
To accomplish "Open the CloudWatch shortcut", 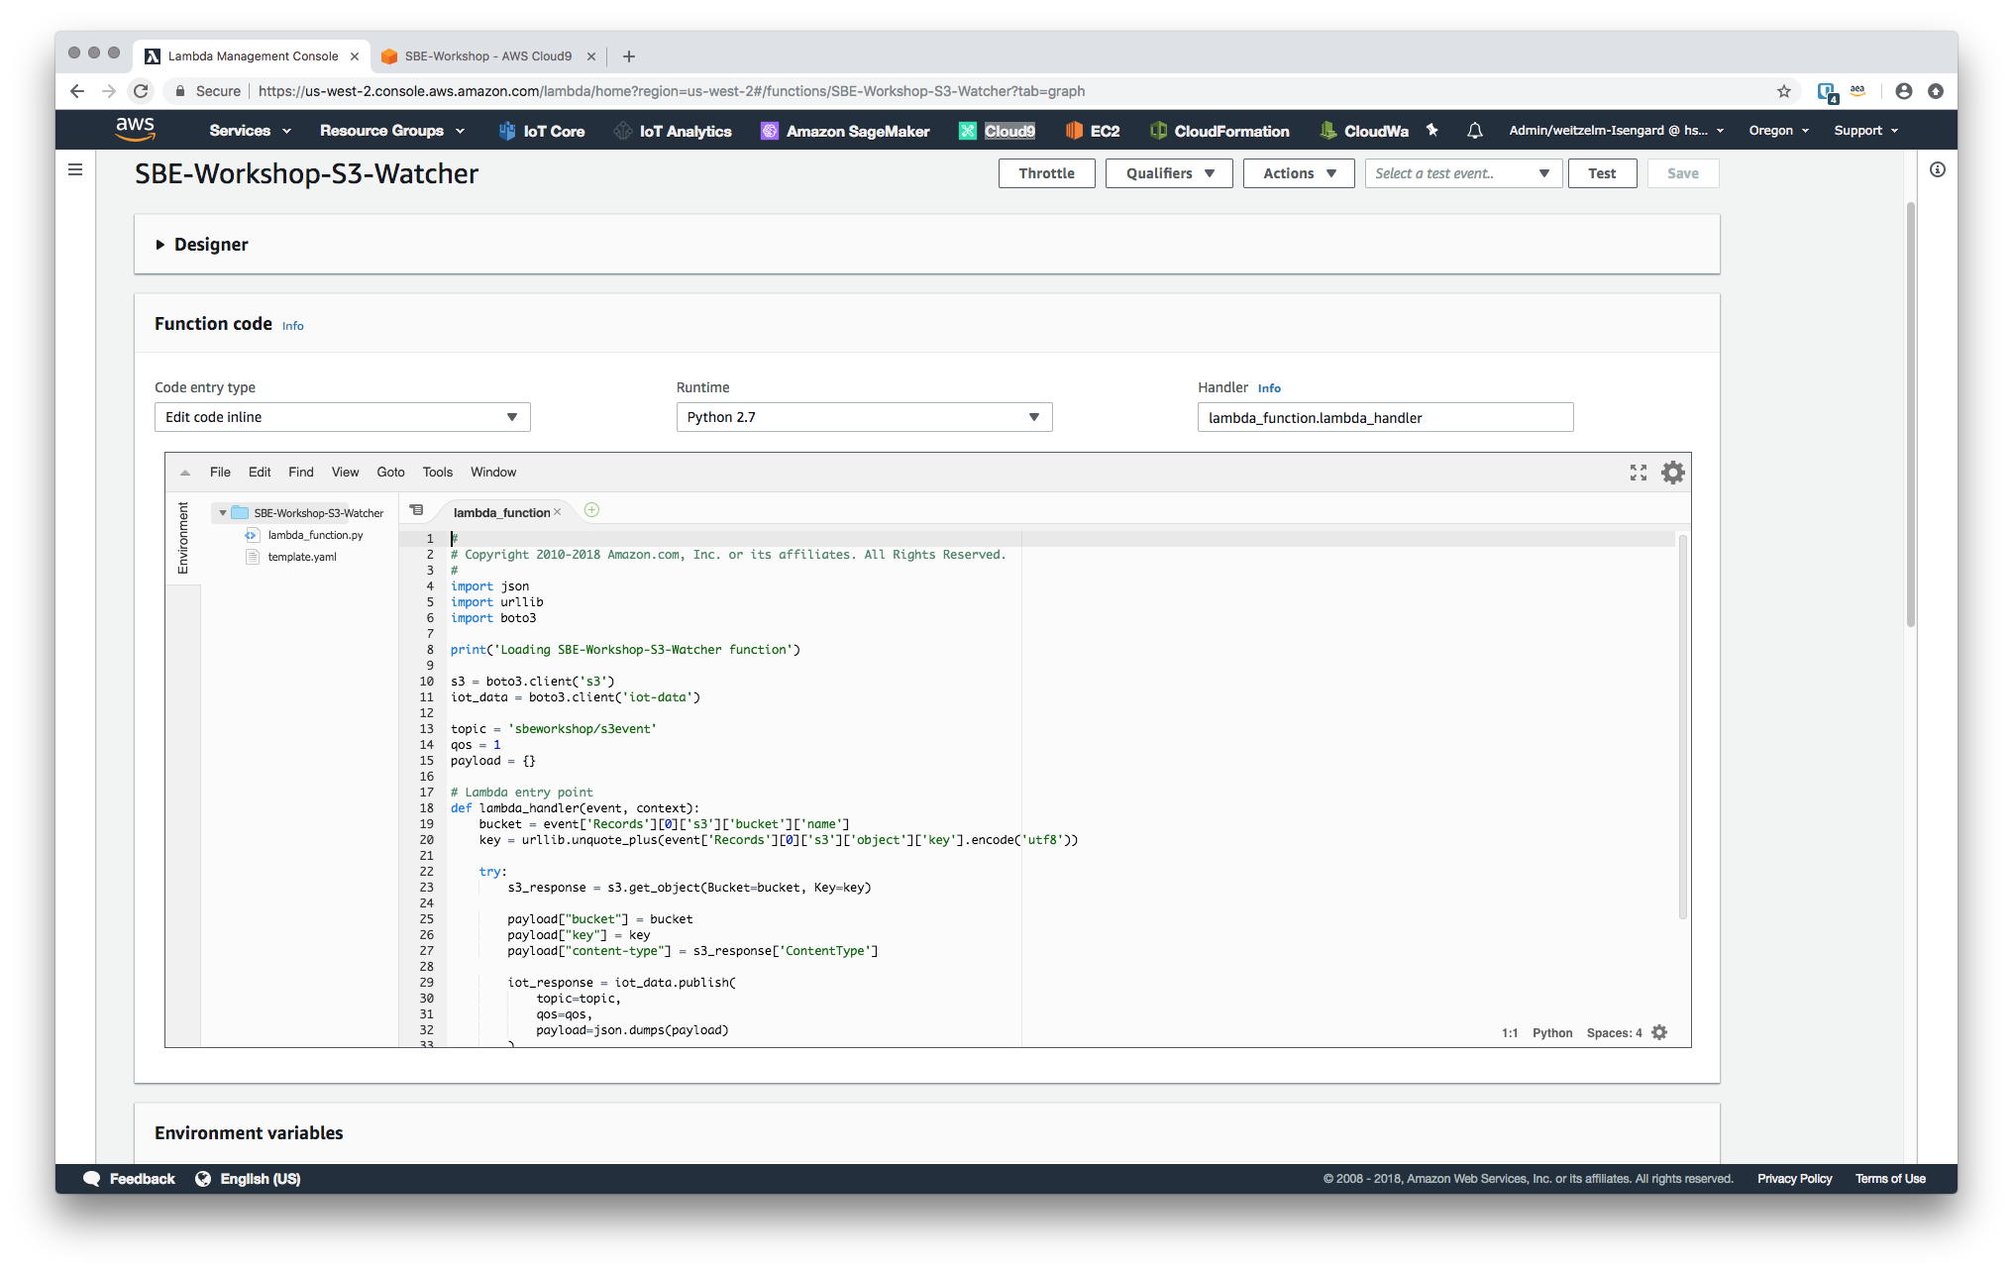I will click(x=1364, y=131).
